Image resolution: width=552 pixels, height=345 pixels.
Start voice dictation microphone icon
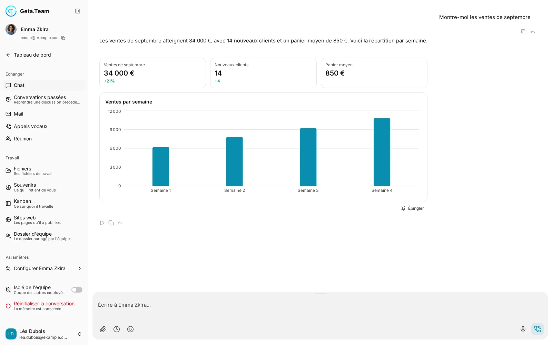(x=523, y=329)
